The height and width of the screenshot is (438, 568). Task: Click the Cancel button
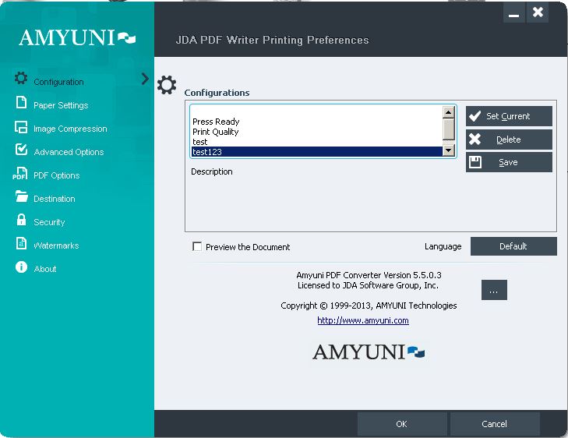(x=495, y=424)
